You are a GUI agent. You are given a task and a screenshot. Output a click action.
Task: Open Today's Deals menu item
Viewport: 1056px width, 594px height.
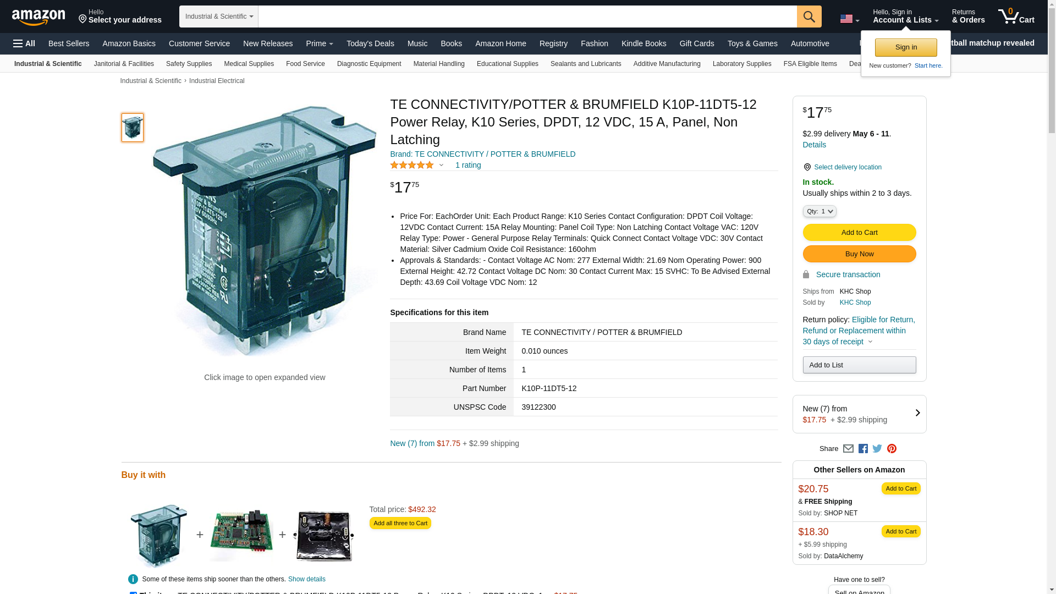click(370, 43)
